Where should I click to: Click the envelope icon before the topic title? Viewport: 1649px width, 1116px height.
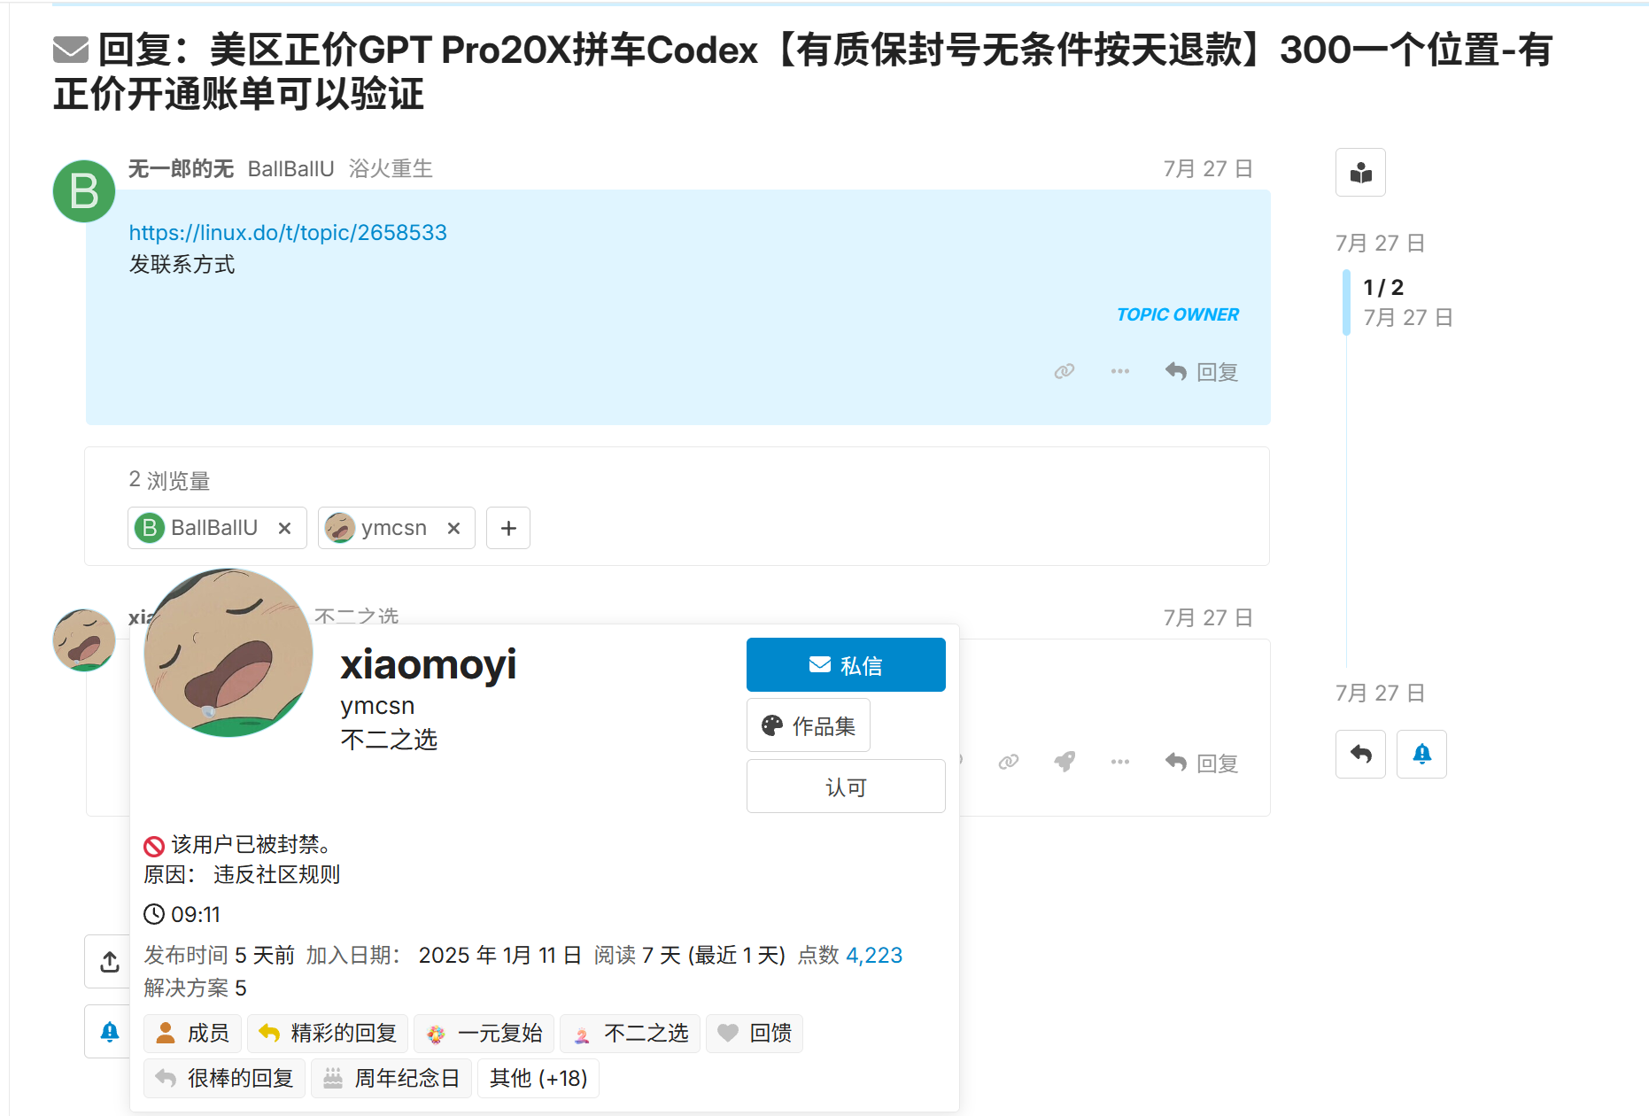click(x=71, y=50)
